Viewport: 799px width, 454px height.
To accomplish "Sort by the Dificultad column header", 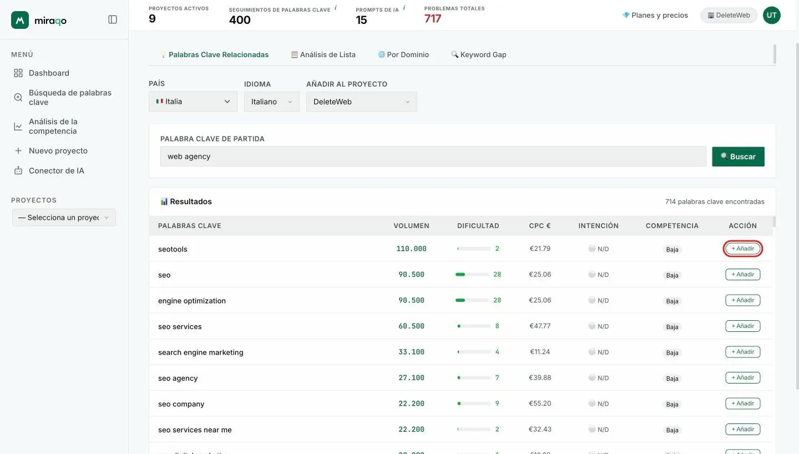I will pos(478,226).
